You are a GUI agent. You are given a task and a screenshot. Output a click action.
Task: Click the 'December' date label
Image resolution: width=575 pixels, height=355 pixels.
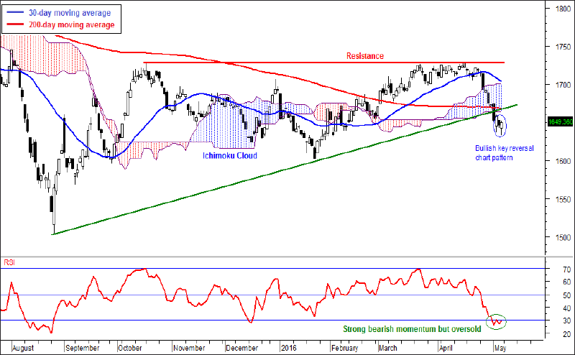pyautogui.click(x=242, y=348)
